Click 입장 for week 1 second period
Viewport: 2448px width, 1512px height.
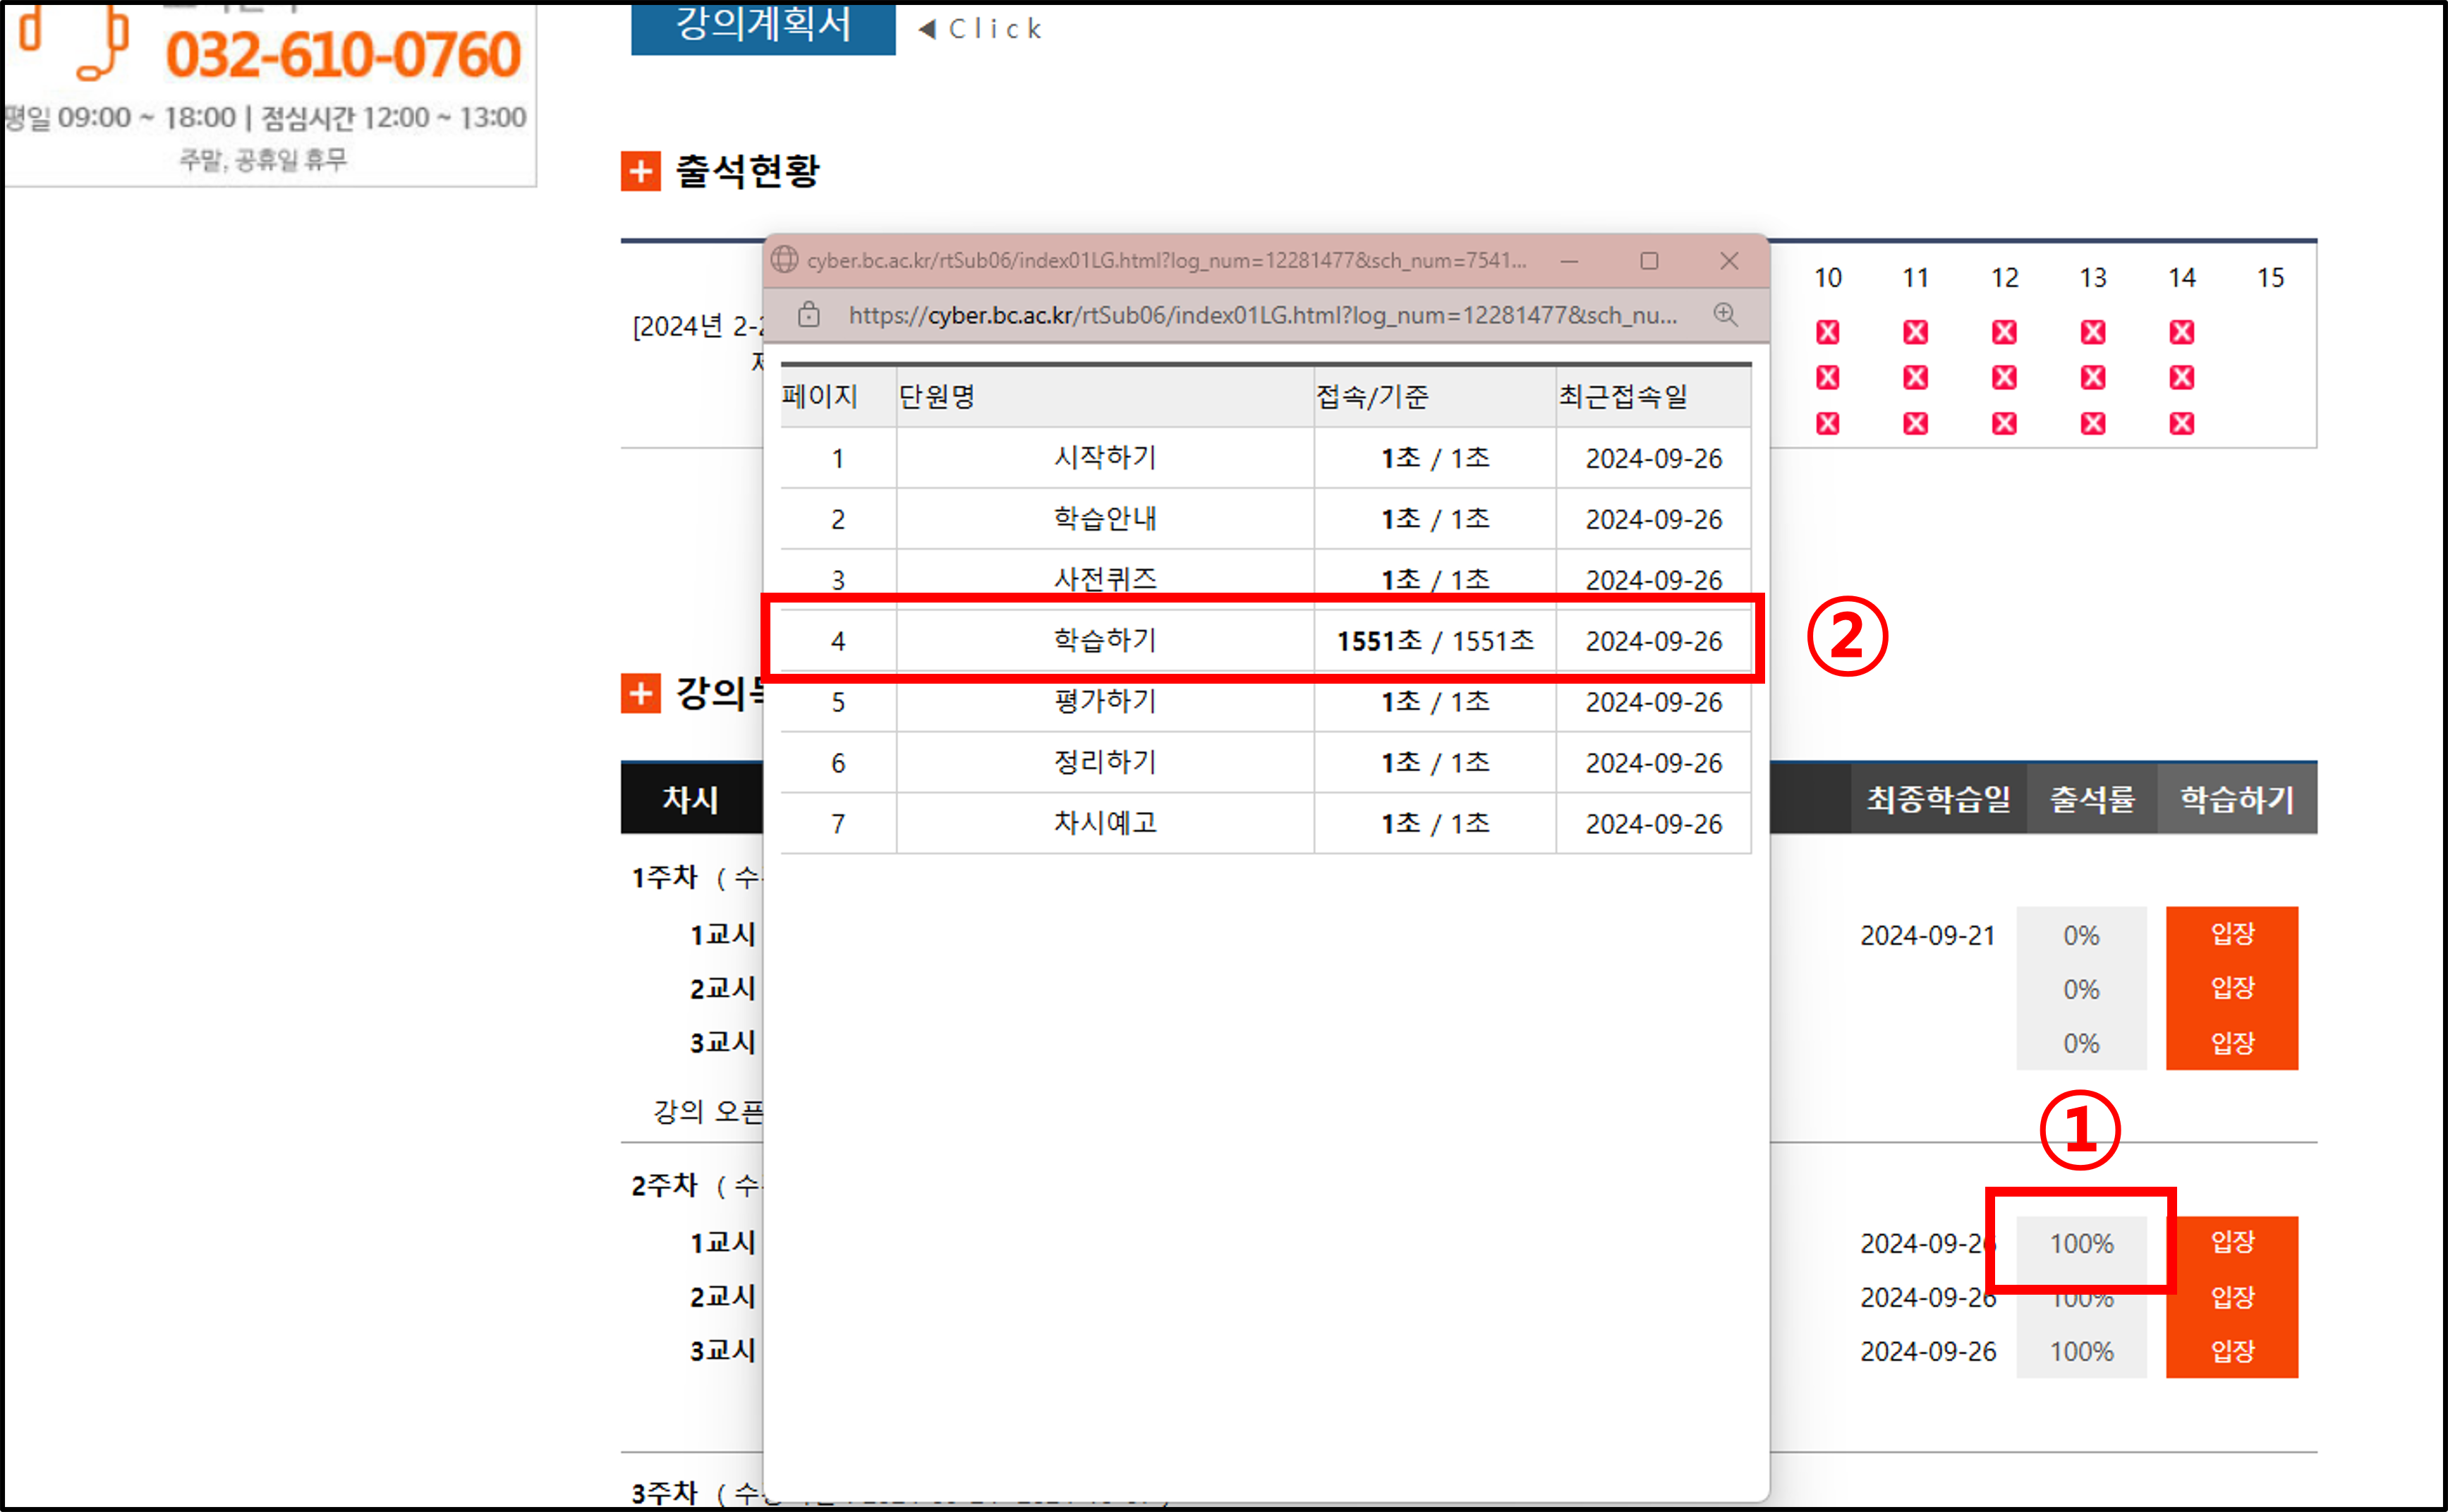2232,988
